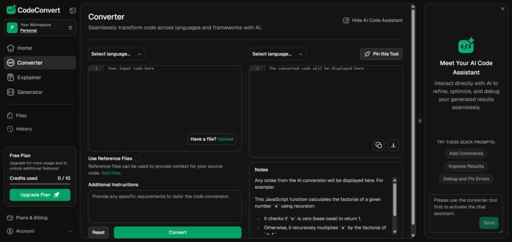Close the AI Code Assistant panel
The height and width of the screenshot is (242, 512).
point(502,8)
